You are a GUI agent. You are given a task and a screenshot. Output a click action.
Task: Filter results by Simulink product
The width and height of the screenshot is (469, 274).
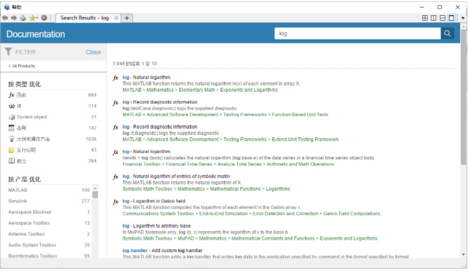click(18, 201)
